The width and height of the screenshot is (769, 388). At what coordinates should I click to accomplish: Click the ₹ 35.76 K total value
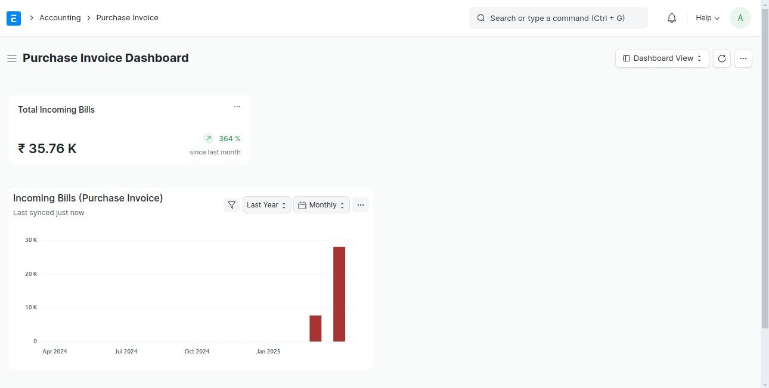(47, 148)
